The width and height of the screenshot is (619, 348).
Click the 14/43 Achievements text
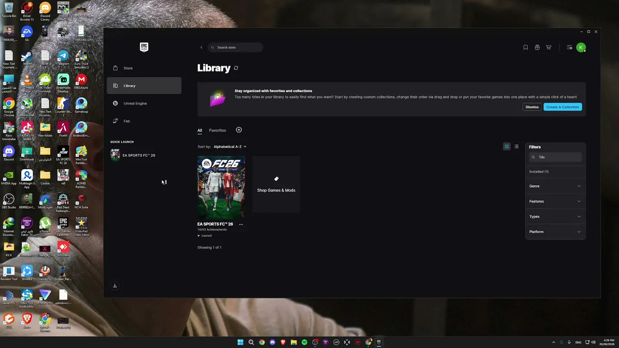[212, 230]
